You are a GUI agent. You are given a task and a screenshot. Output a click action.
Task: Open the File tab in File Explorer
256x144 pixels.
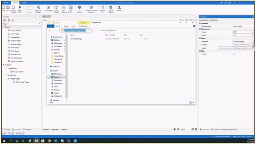click(51, 26)
